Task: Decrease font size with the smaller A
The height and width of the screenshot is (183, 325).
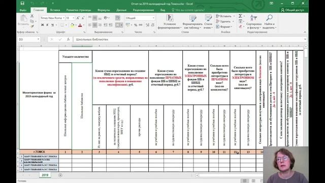Action: click(83, 18)
